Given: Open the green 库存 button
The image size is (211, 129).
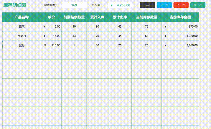Looking at the screenshot, I should (x=198, y=5).
